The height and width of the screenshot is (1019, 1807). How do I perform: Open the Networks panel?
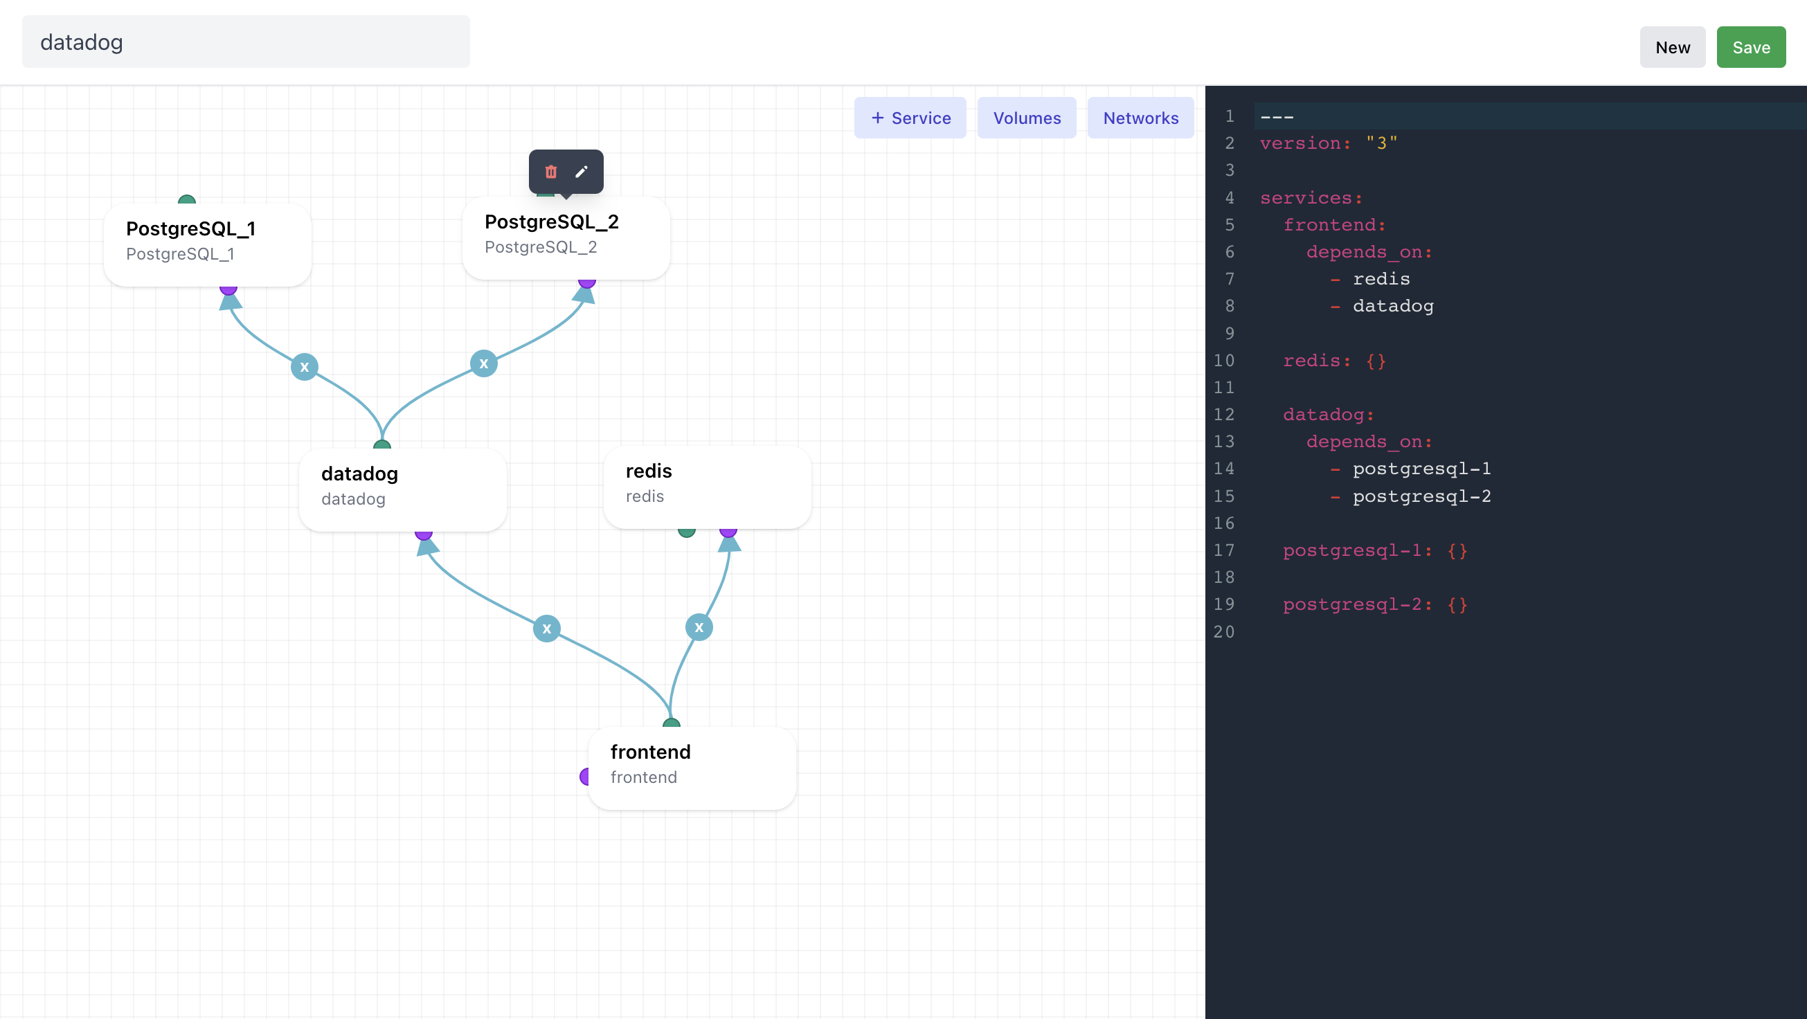pos(1140,118)
